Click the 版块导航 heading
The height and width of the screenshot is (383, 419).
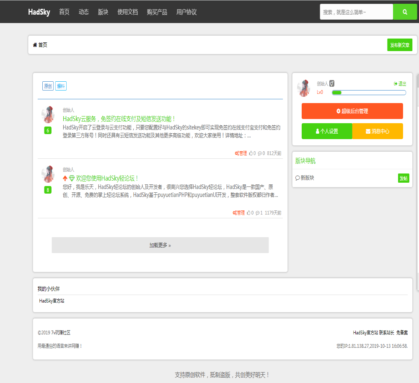(x=305, y=160)
